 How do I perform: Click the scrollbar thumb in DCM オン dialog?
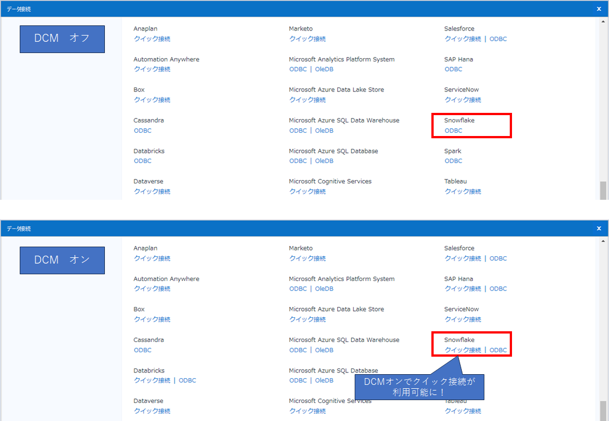[603, 410]
